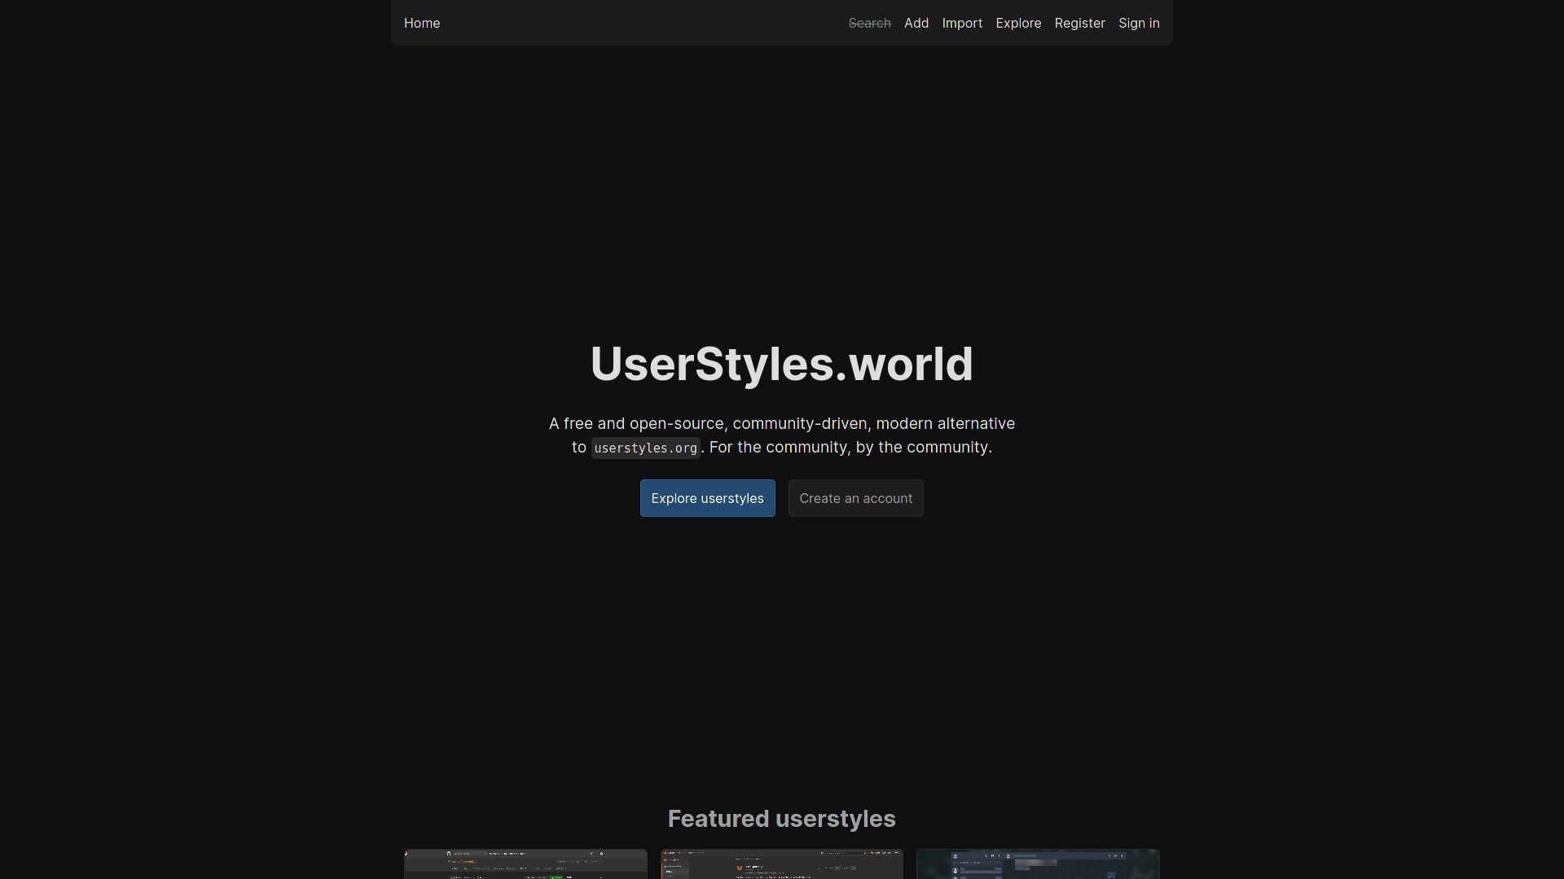This screenshot has height=879, width=1564.
Task: Open the Sign in link
Action: click(x=1139, y=23)
